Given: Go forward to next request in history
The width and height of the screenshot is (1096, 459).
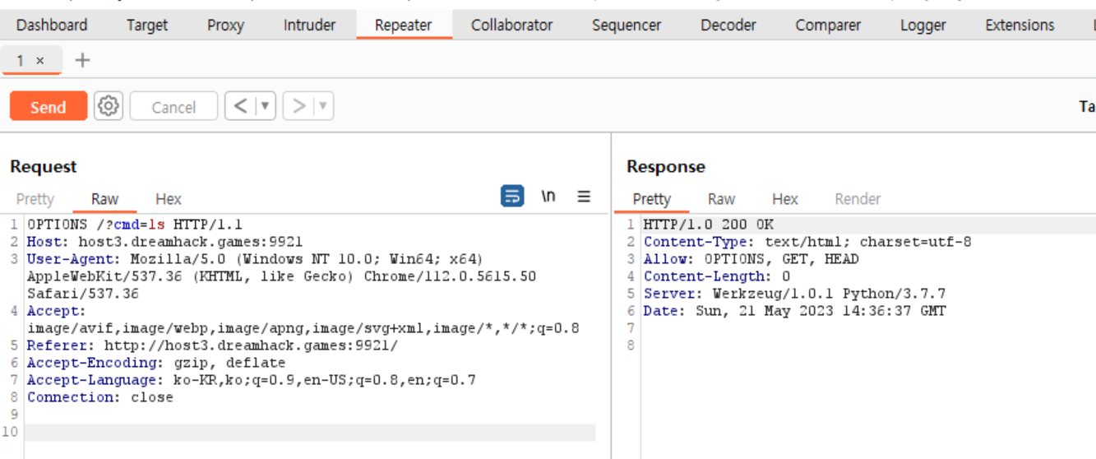Looking at the screenshot, I should pos(299,106).
